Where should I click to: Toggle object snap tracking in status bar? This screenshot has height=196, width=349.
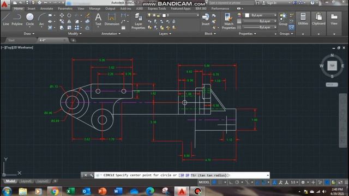tap(257, 182)
